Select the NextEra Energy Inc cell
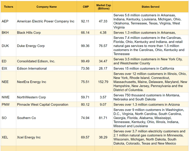The image size is (189, 151). [46, 82]
